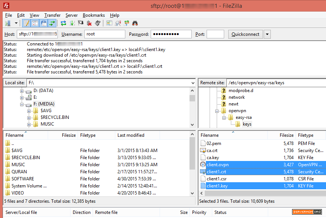Sort local files by Filename column
This screenshot has width=326, height=218.
click(x=26, y=135)
